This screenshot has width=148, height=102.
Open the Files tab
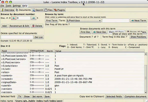coord(48,10)
